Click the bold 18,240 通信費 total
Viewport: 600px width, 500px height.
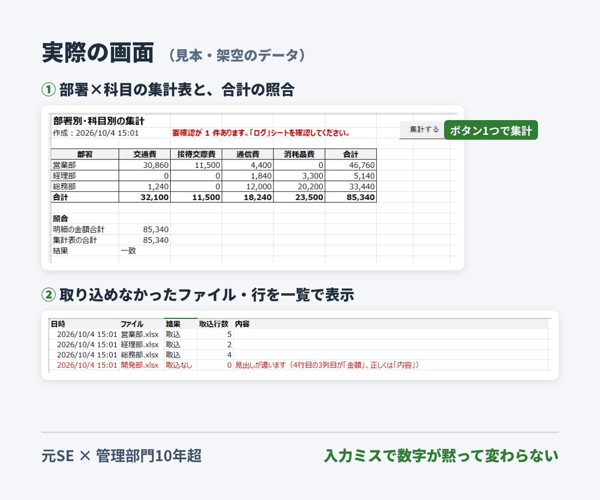[247, 197]
